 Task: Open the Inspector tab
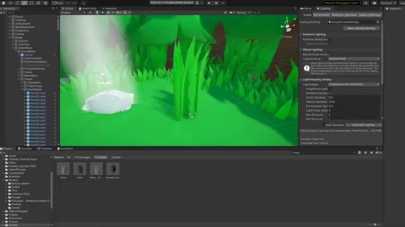(x=394, y=8)
